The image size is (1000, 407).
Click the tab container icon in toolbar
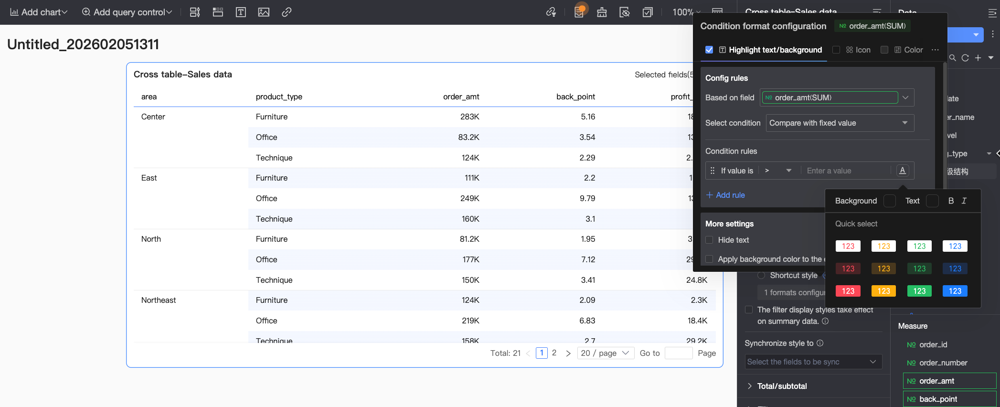pyautogui.click(x=218, y=12)
